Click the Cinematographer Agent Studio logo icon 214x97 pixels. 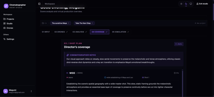pyautogui.click(x=6, y=6)
